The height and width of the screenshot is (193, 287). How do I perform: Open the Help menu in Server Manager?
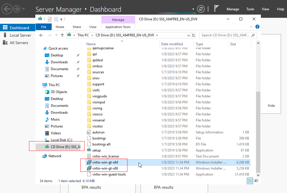click(x=280, y=9)
